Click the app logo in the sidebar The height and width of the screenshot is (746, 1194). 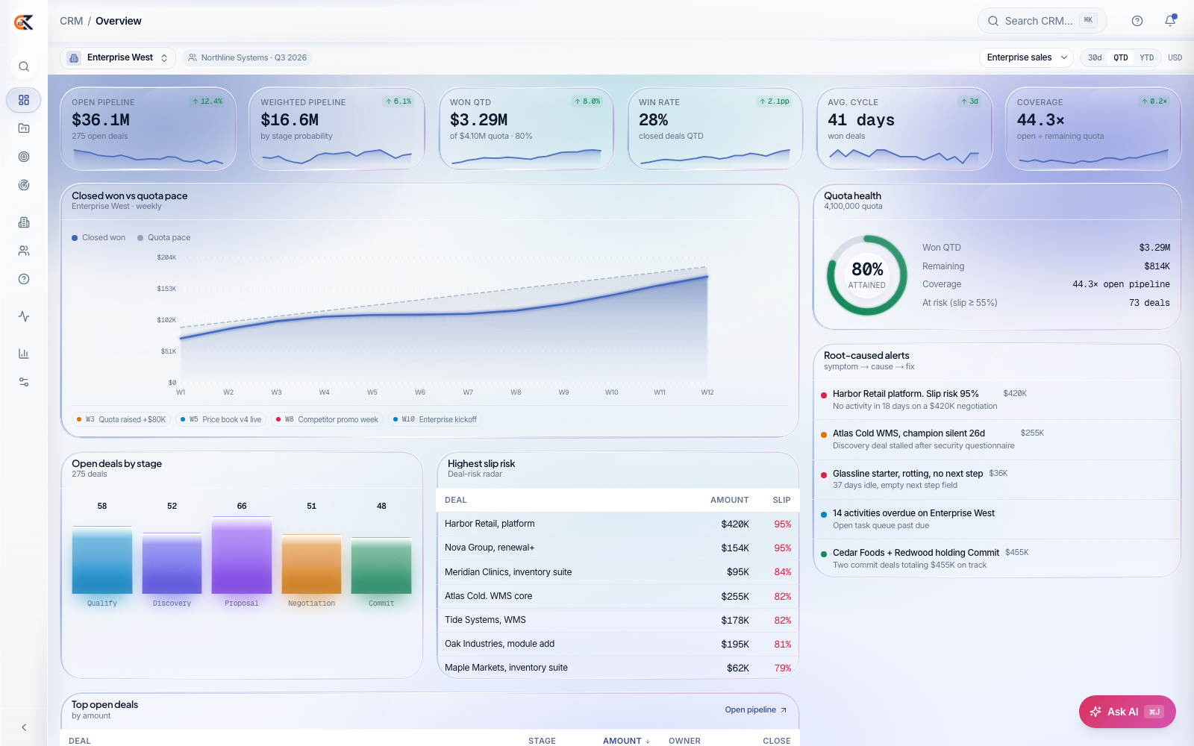tap(24, 22)
